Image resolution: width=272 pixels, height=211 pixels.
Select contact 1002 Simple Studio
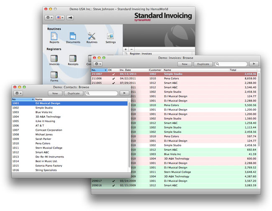69,108
